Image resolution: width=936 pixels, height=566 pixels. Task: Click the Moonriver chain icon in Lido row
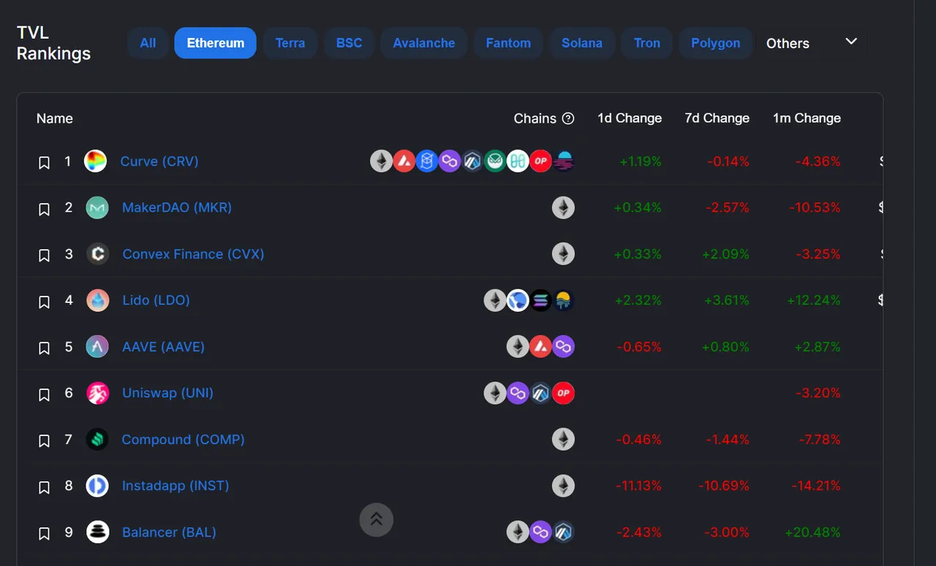click(564, 300)
